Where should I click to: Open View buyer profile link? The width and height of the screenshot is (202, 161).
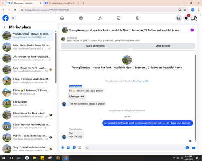tap(141, 81)
